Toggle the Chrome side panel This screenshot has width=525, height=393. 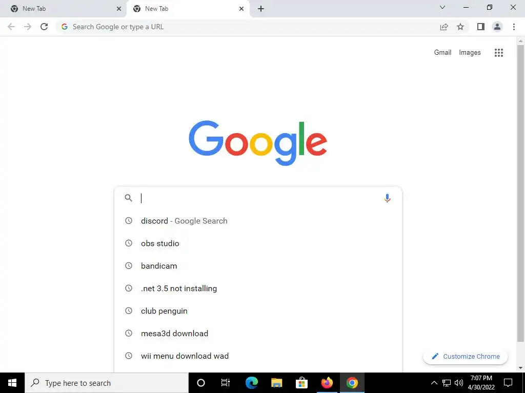click(x=481, y=27)
